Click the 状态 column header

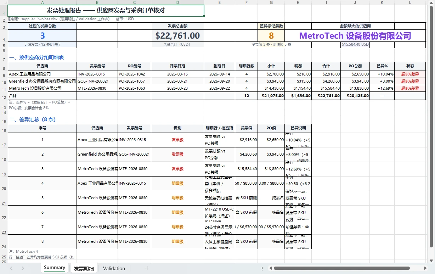tap(410, 66)
